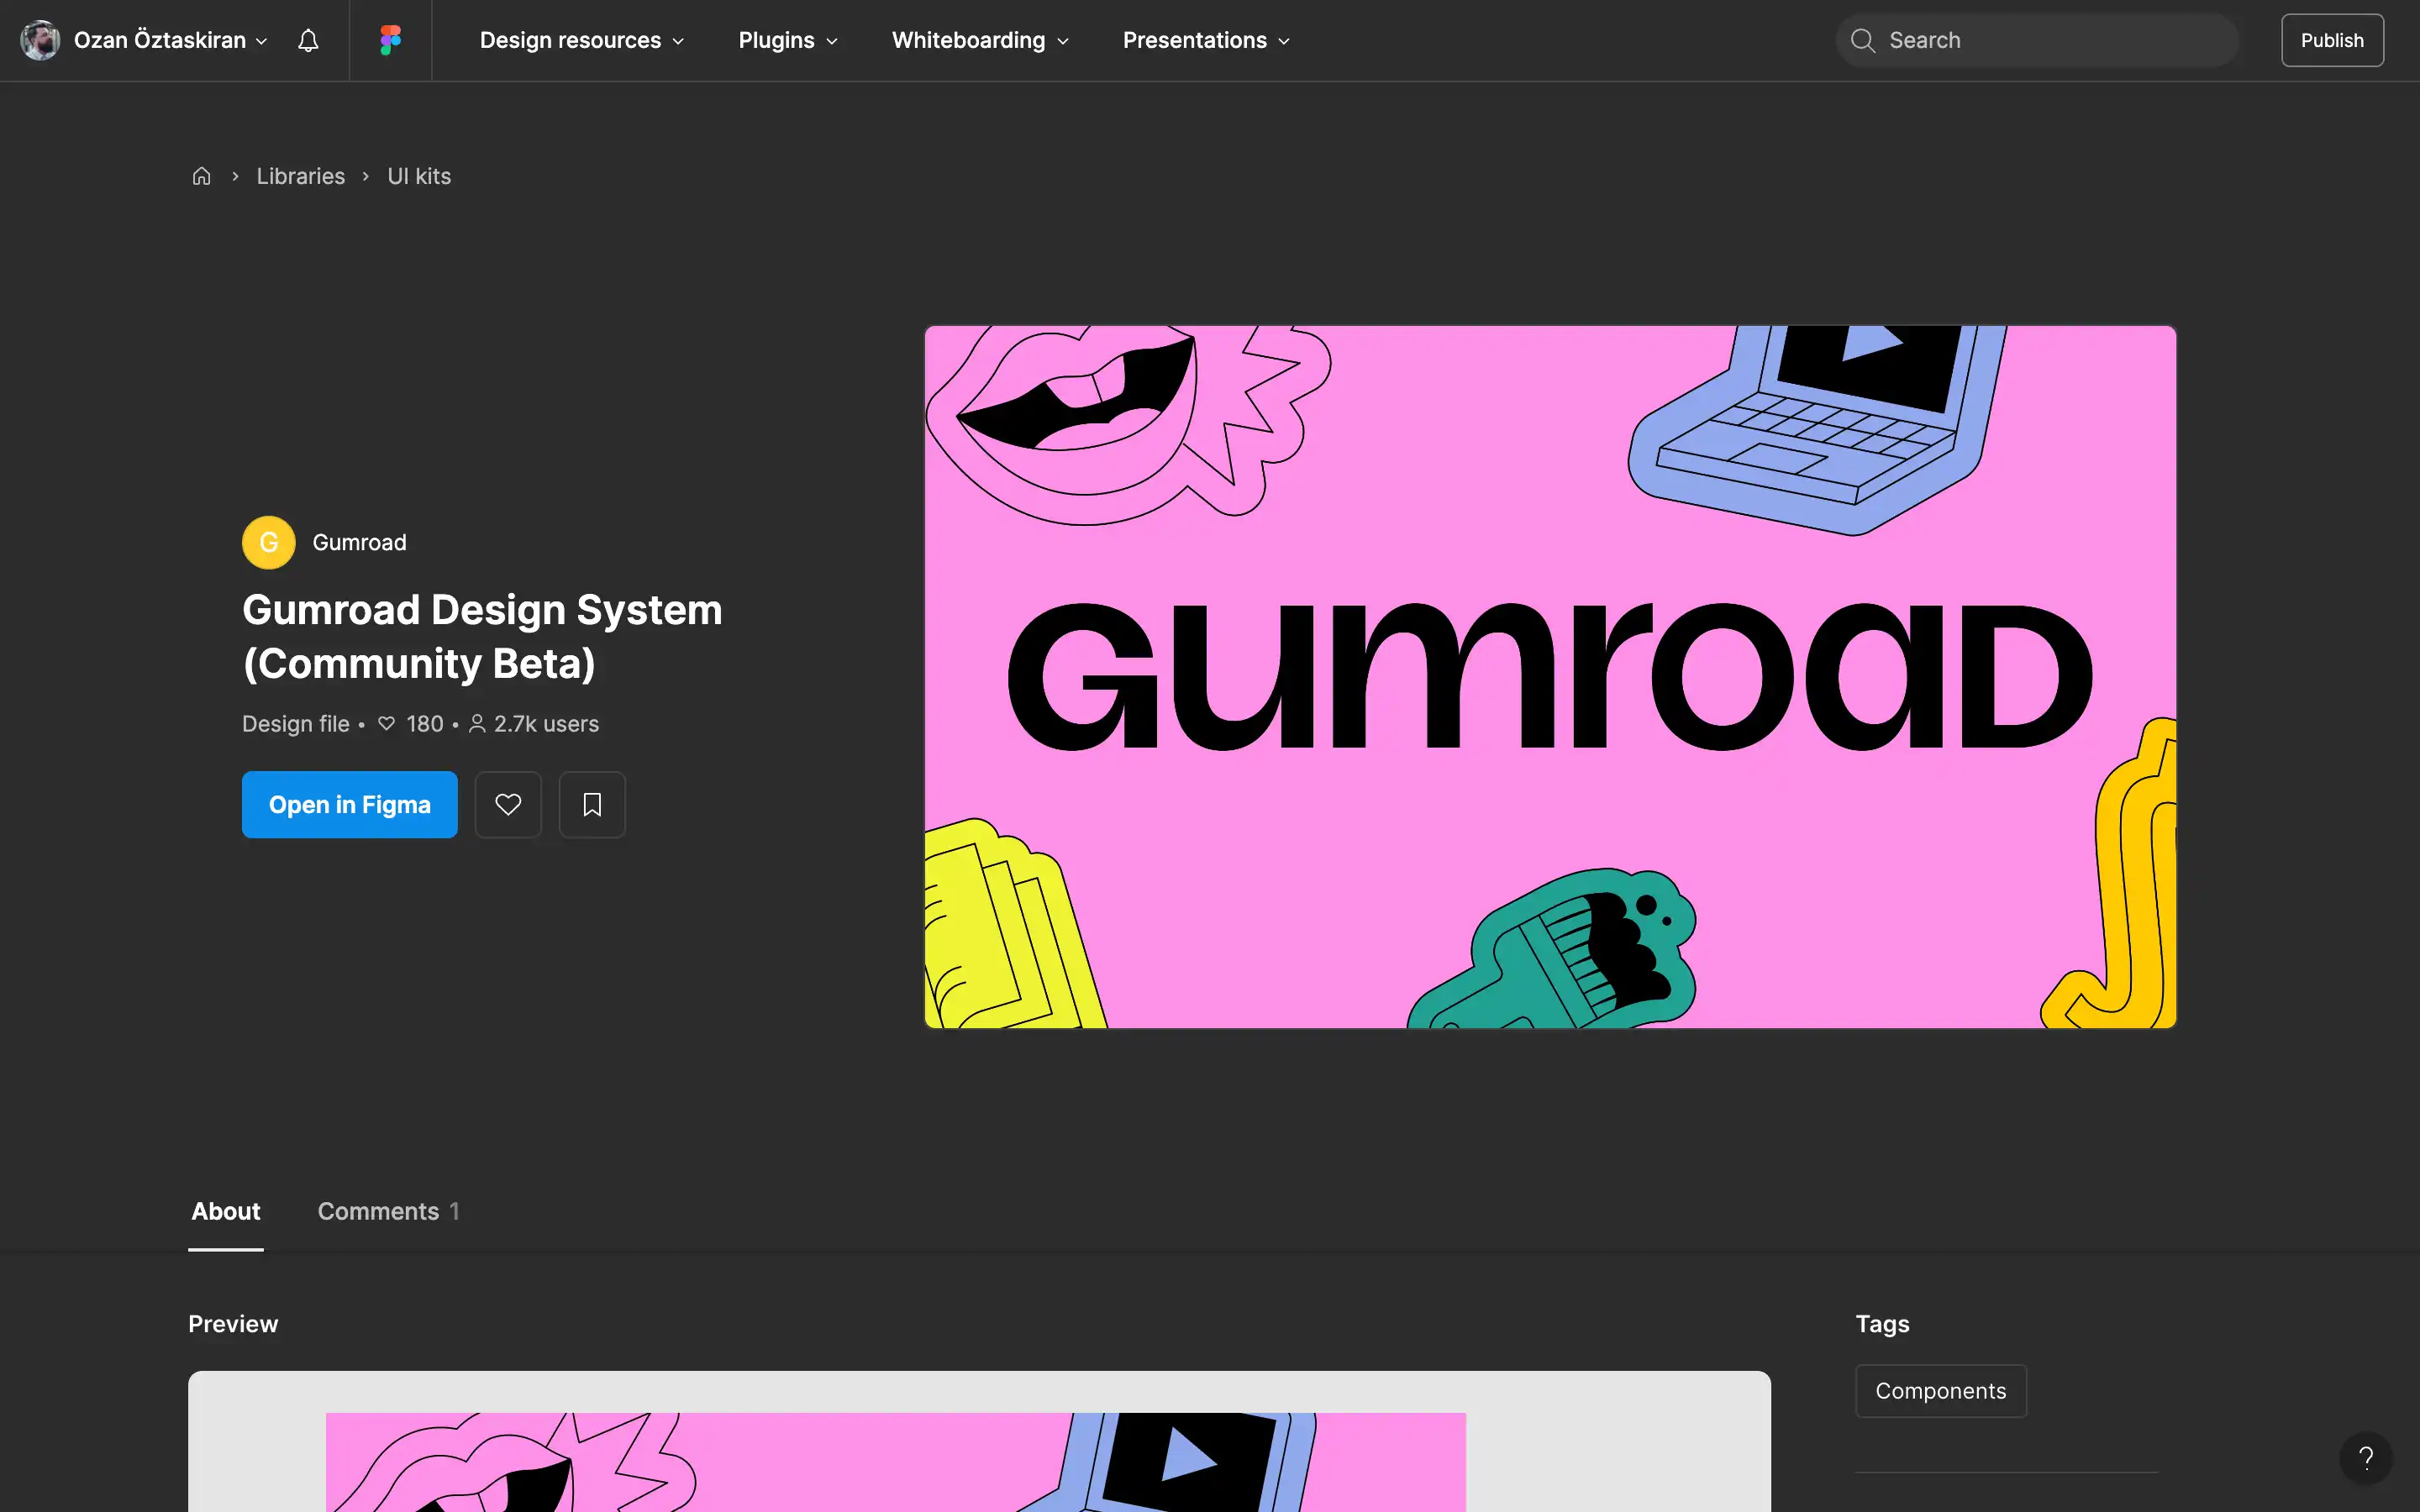Open the Libraries breadcrumb link
Image resolution: width=2420 pixels, height=1512 pixels.
[300, 176]
